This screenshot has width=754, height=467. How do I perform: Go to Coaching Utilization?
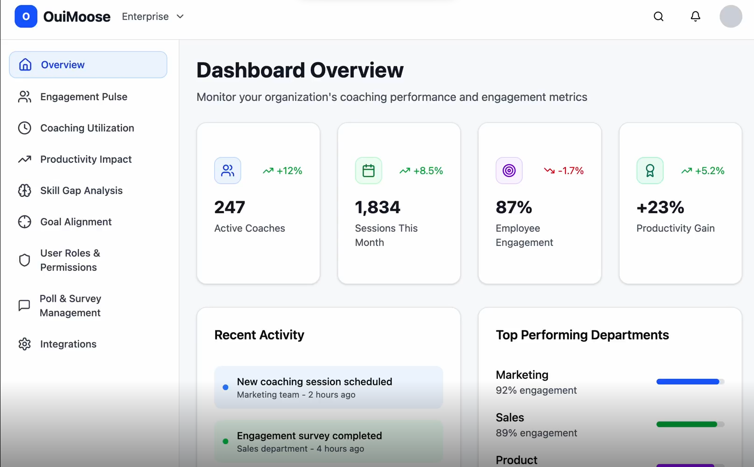pyautogui.click(x=88, y=128)
